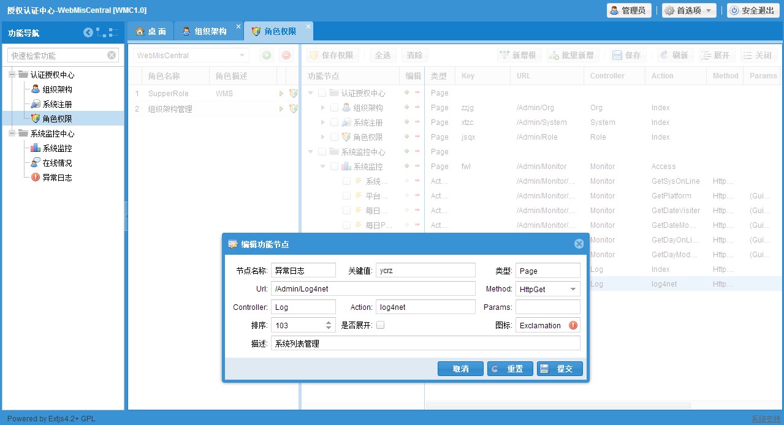Check the 认证授权中心 function node checkbox
This screenshot has height=425, width=784.
(322, 93)
